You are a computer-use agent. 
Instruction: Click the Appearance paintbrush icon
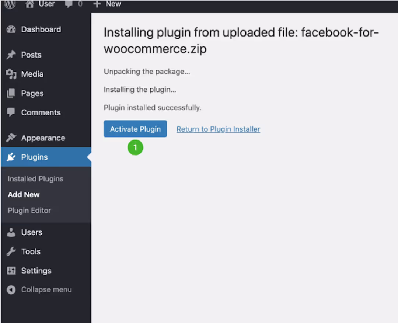[x=11, y=138]
